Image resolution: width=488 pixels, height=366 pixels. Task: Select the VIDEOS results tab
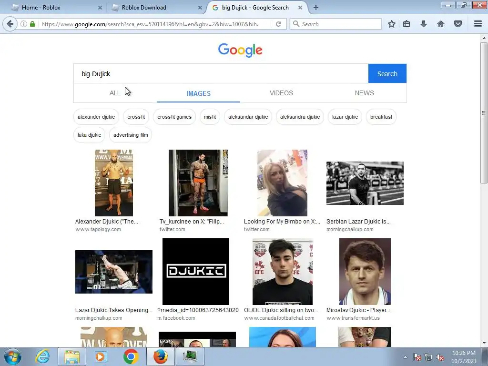click(x=281, y=93)
